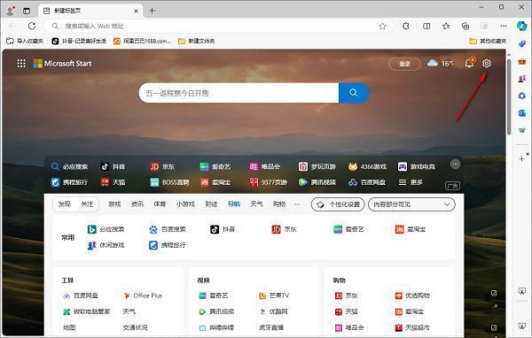Open the 休闲游戏 link in 常用 section
This screenshot has width=532, height=338.
tap(106, 245)
